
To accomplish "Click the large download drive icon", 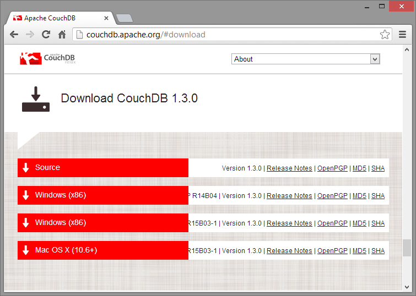I will coord(36,99).
